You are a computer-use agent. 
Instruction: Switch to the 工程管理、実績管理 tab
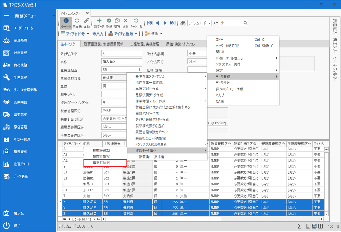(145, 44)
